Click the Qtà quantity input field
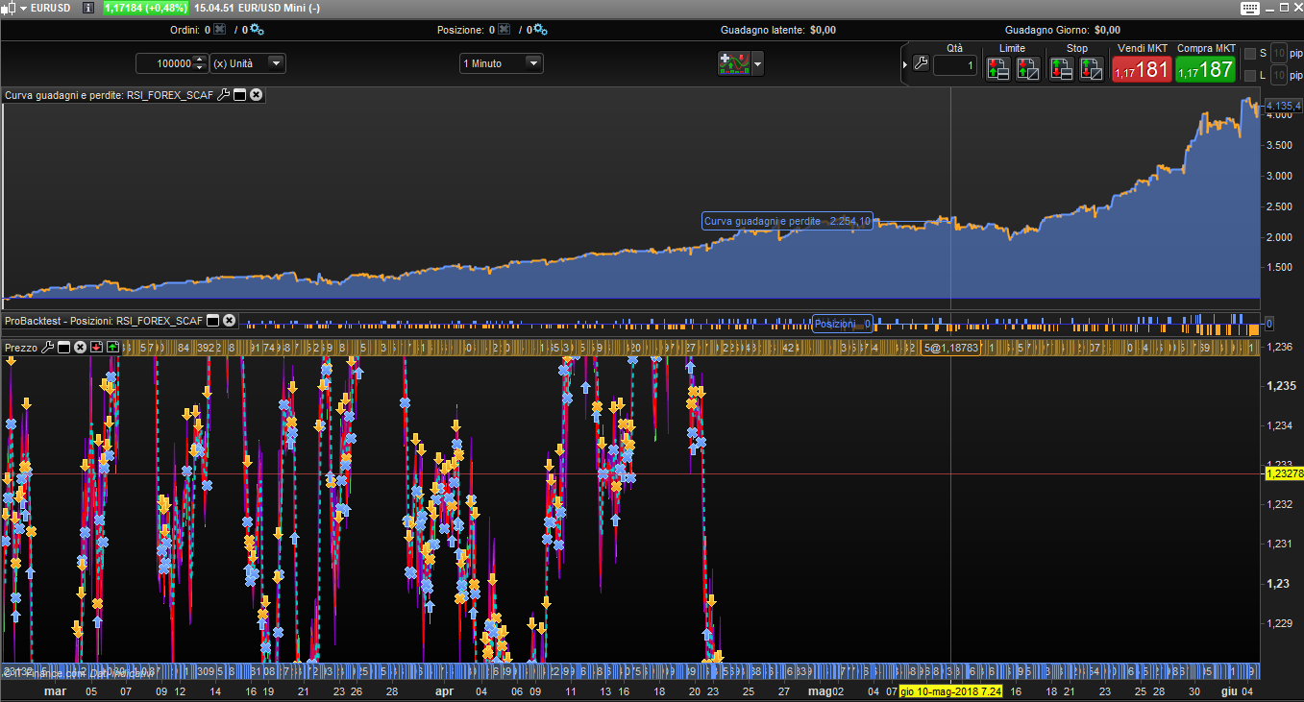This screenshot has height=702, width=1304. tap(954, 65)
